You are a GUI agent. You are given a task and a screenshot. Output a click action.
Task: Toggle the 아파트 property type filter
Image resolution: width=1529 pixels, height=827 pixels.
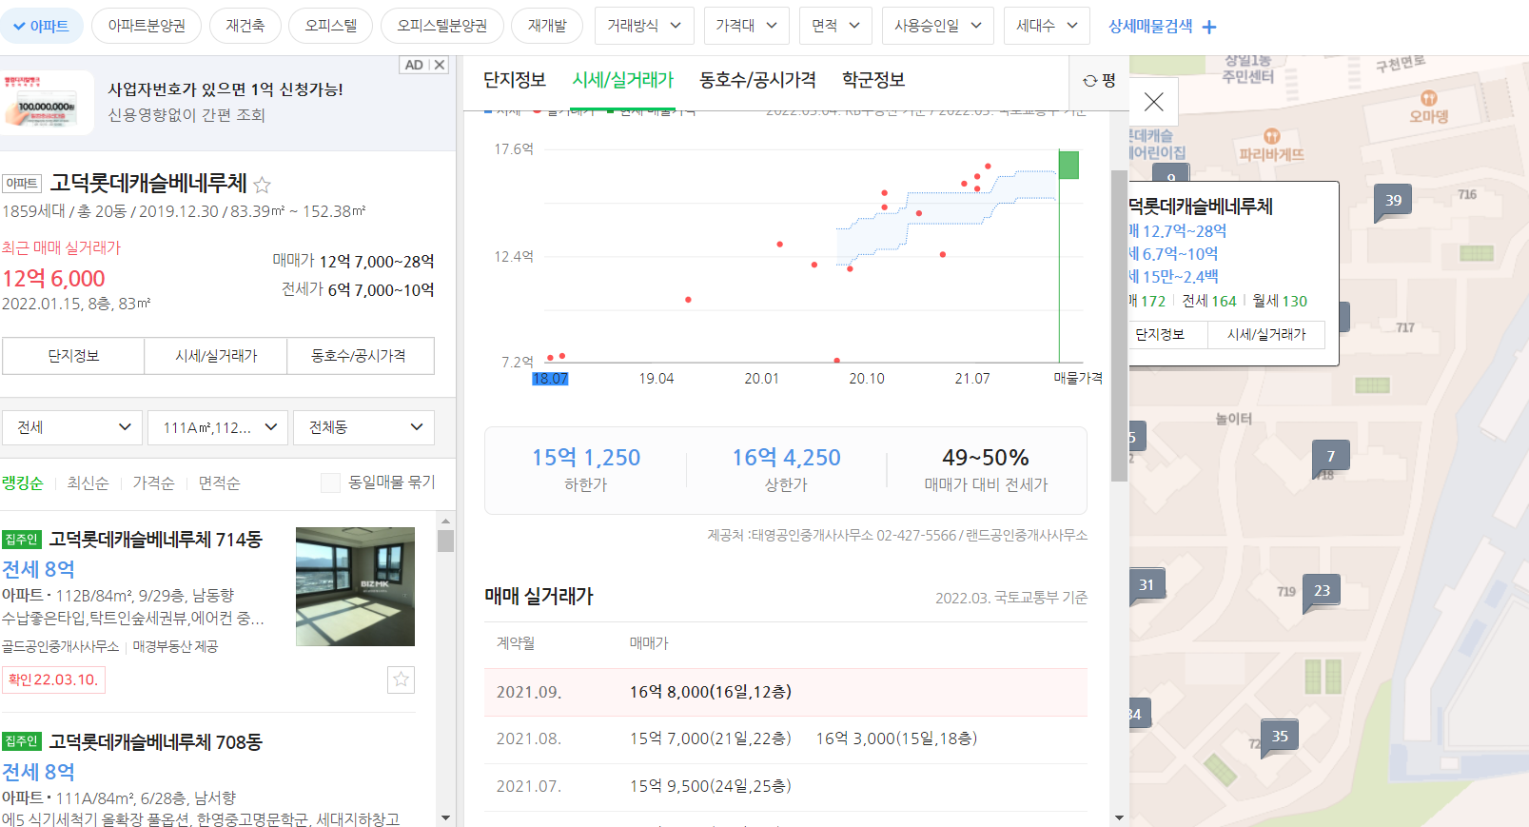[x=42, y=26]
